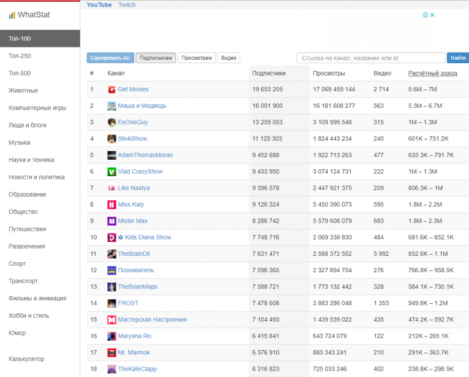Open Калькулятор in the sidebar
469x377 pixels.
[26, 359]
